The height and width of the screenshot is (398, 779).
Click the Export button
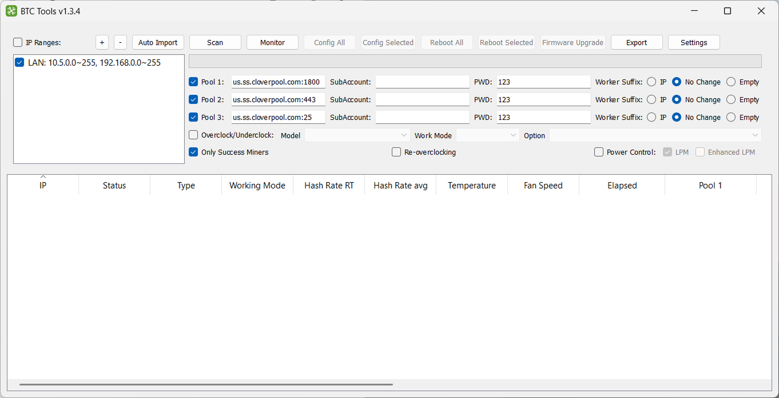[637, 42]
